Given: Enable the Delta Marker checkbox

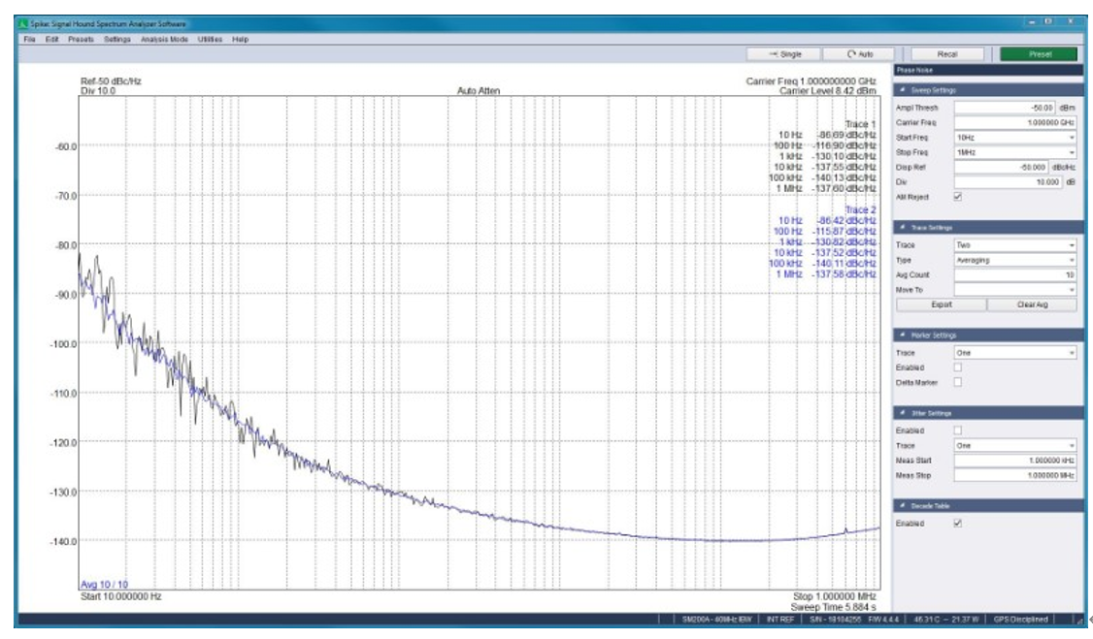Looking at the screenshot, I should [x=959, y=382].
